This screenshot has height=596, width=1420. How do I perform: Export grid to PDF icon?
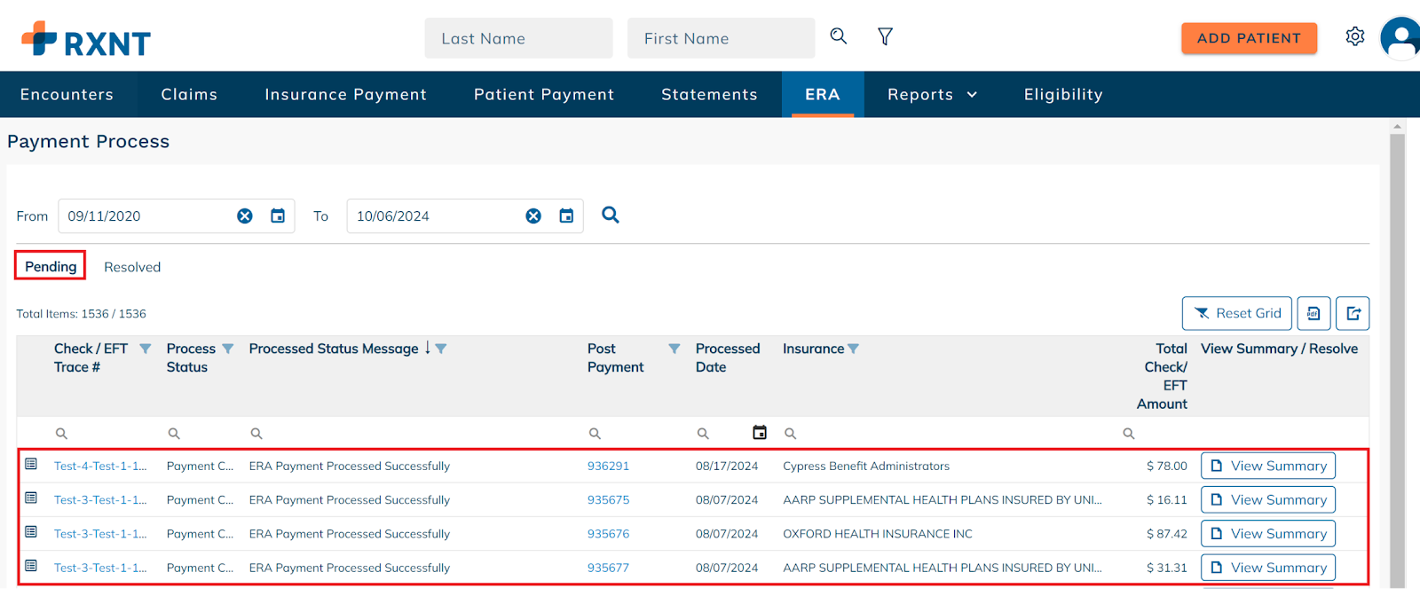click(1313, 313)
